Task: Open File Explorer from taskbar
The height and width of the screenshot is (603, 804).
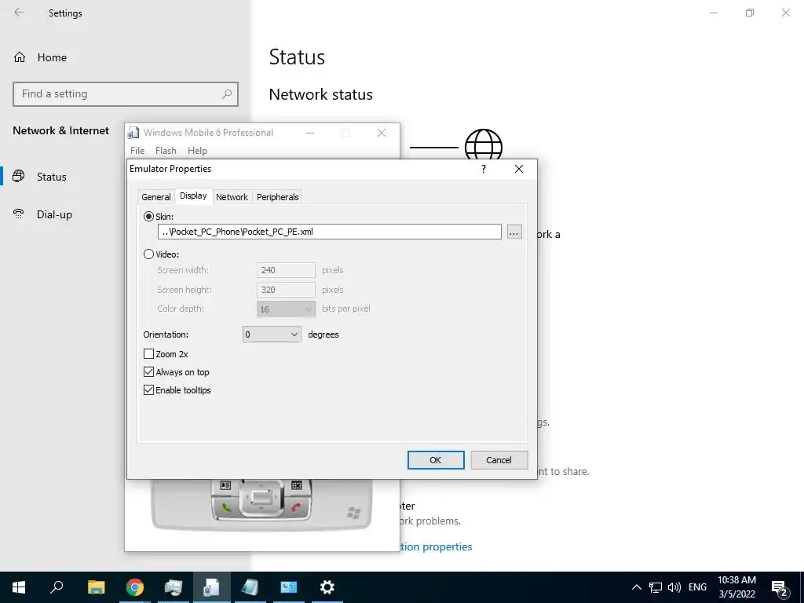Action: point(96,587)
